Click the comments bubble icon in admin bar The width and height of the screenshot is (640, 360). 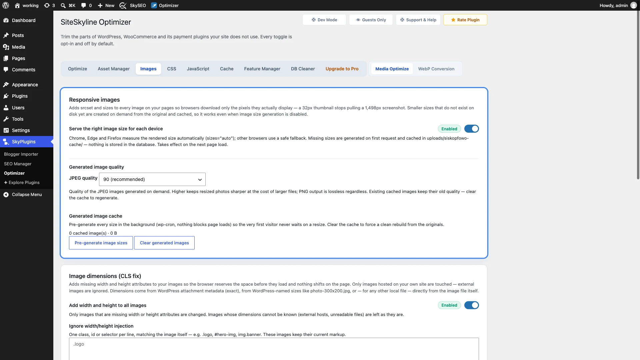[x=83, y=5]
